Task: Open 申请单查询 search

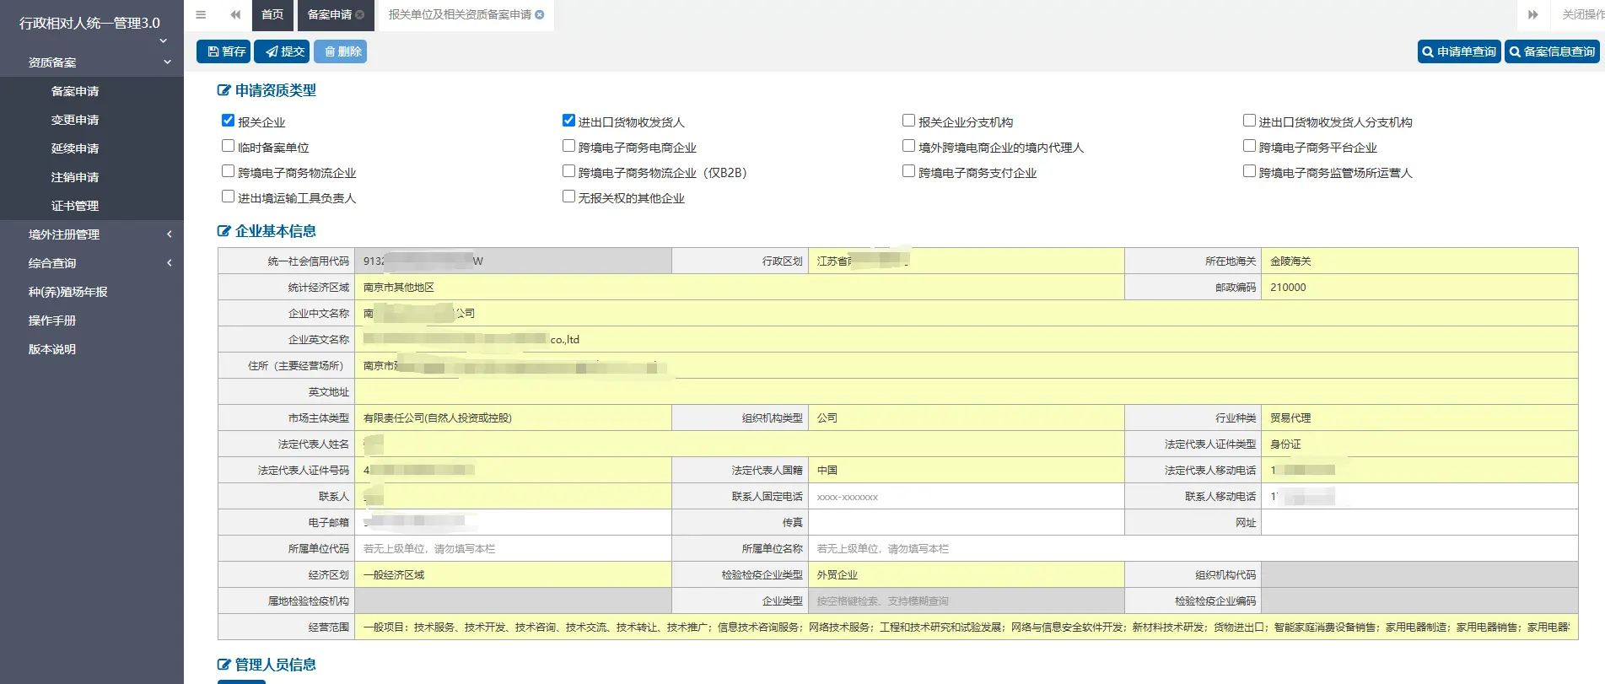Action: pyautogui.click(x=1458, y=51)
